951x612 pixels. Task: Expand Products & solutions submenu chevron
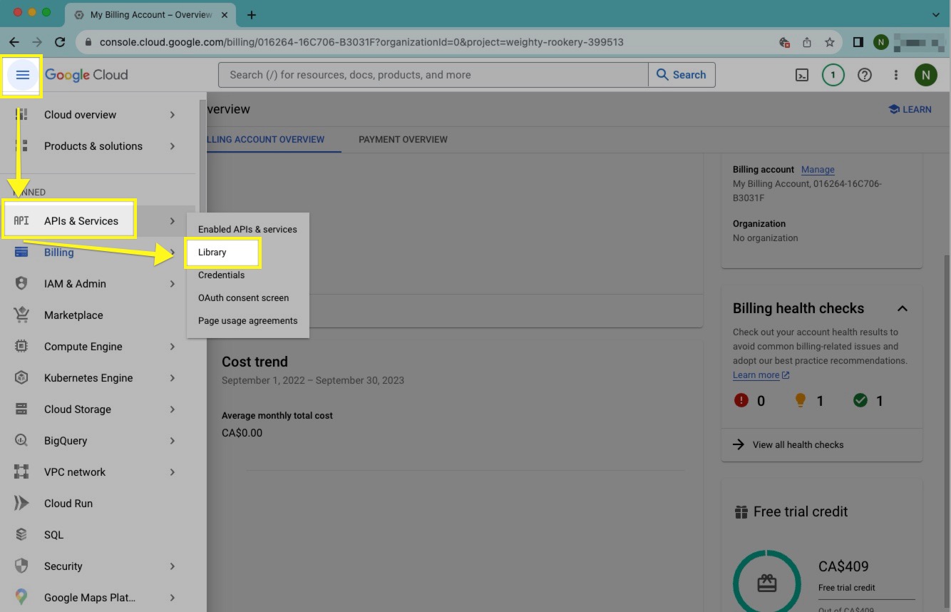[173, 146]
